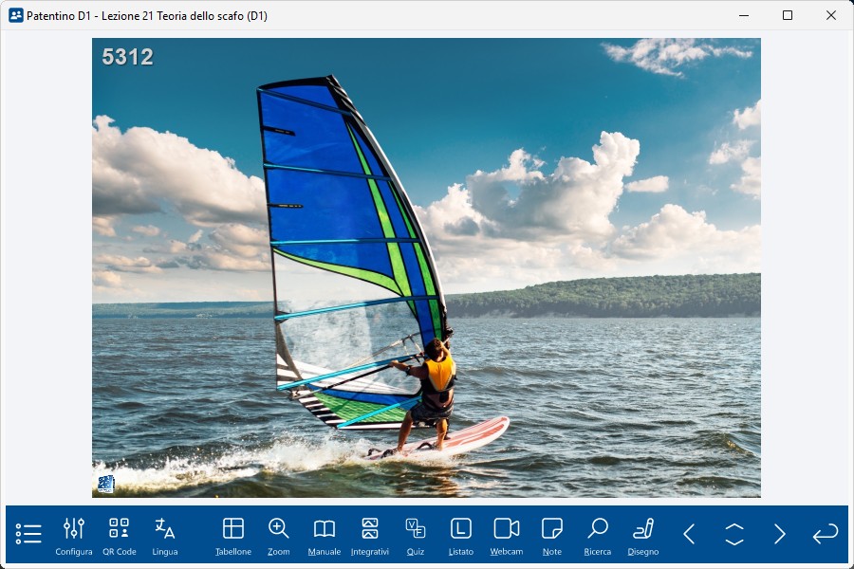Open the Tabellone board
Image resolution: width=854 pixels, height=569 pixels.
pyautogui.click(x=233, y=535)
